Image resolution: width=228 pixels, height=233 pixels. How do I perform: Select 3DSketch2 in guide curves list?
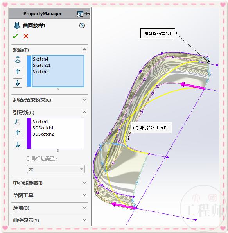[43, 134]
